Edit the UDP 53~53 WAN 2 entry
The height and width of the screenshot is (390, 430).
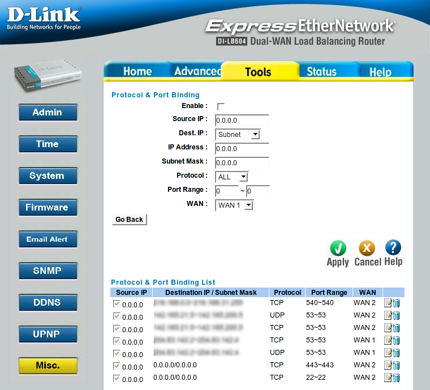388,315
